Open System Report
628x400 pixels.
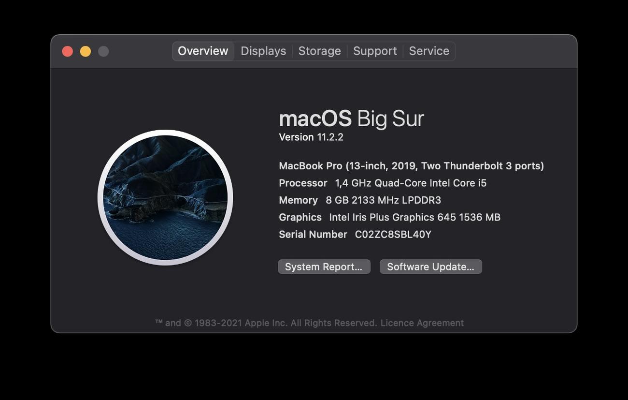click(x=324, y=267)
